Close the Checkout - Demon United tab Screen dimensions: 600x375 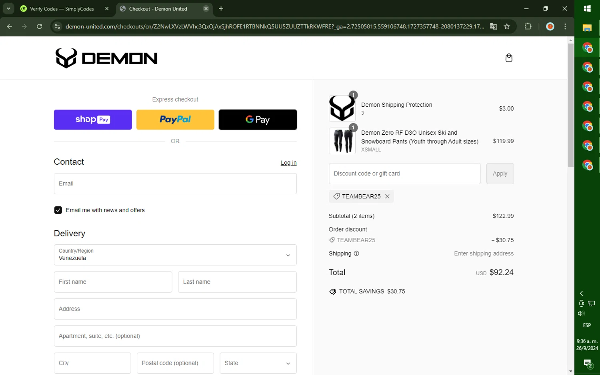click(206, 8)
